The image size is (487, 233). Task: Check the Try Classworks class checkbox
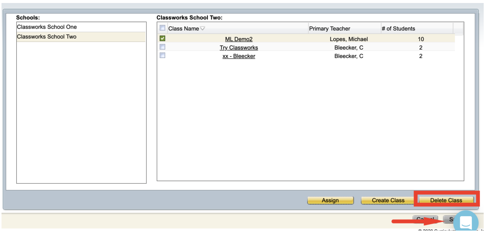[162, 47]
